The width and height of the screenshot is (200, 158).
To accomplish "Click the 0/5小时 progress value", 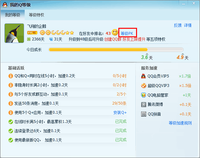I will point(120,76).
